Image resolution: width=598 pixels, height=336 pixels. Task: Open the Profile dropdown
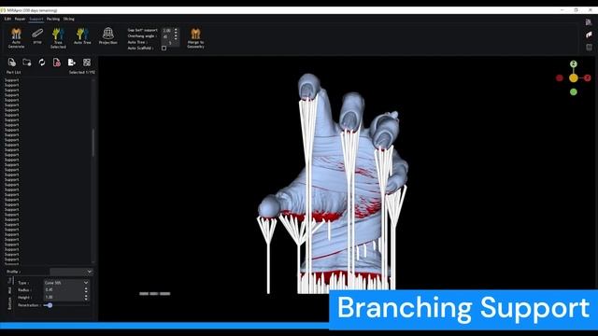[x=71, y=272]
